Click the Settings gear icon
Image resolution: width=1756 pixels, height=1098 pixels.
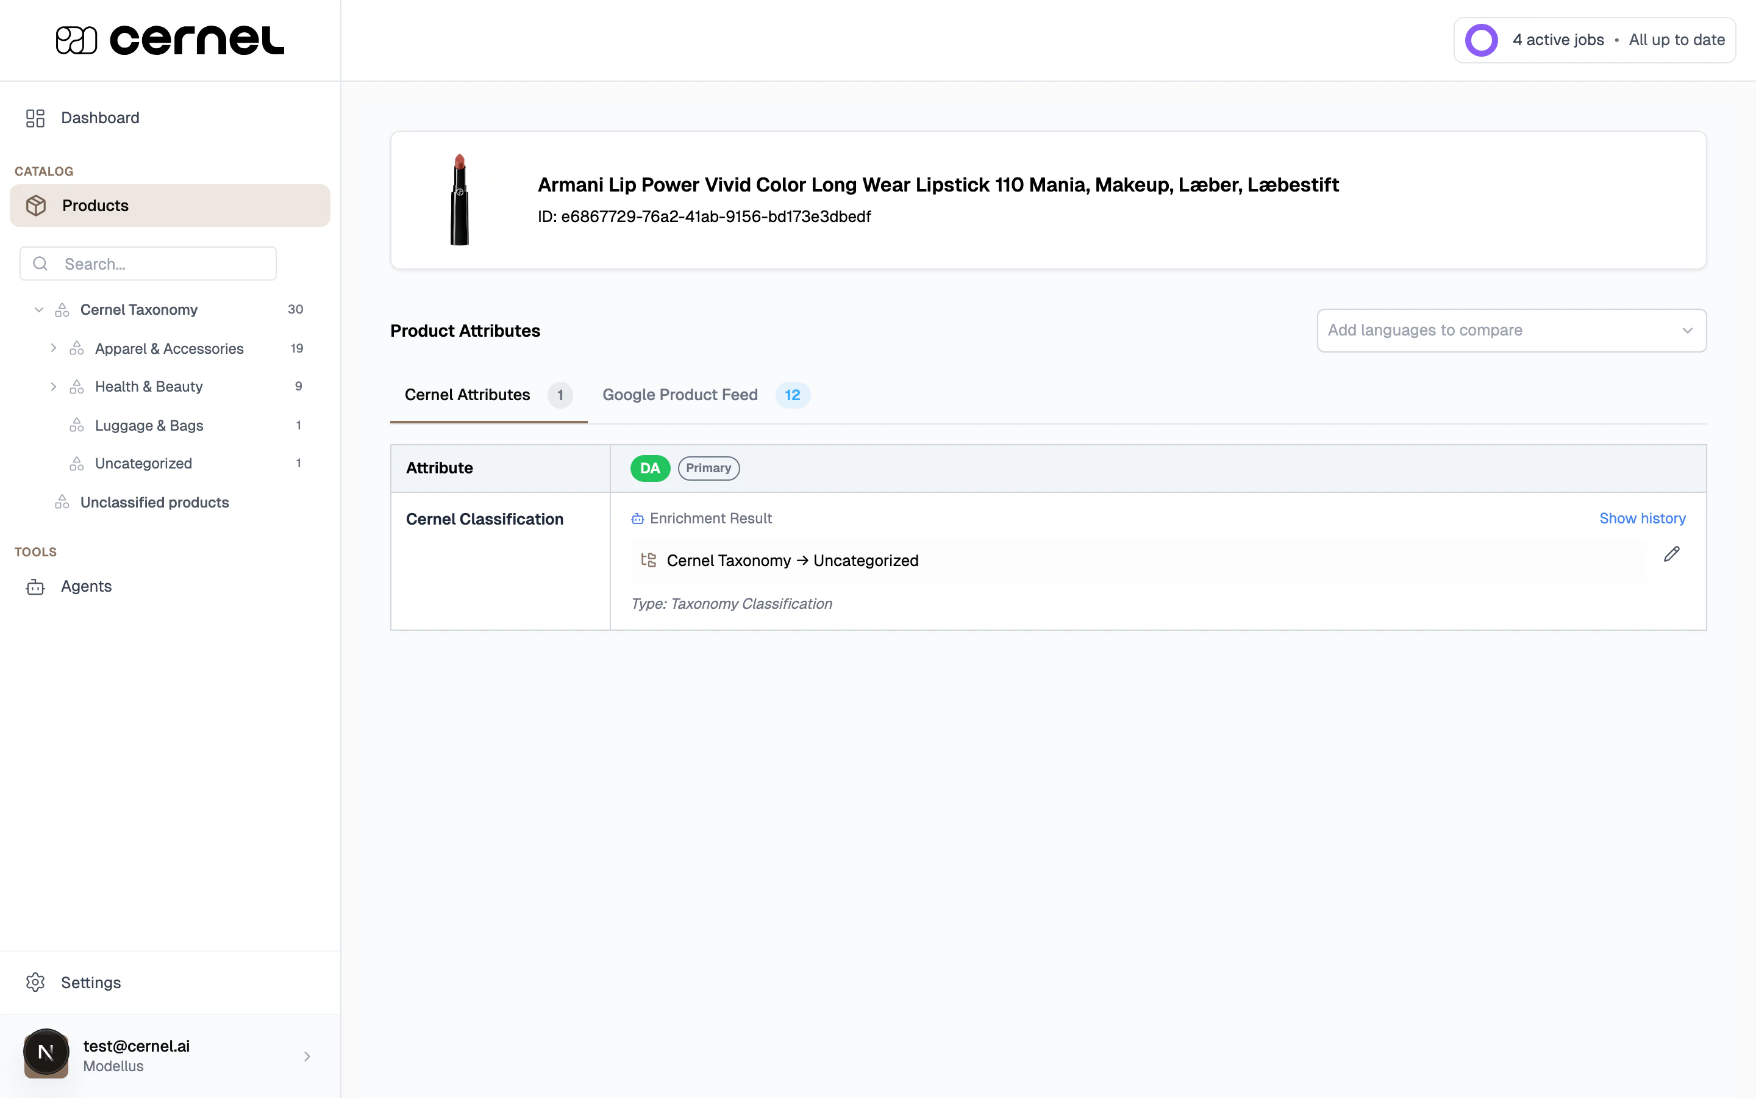[35, 982]
